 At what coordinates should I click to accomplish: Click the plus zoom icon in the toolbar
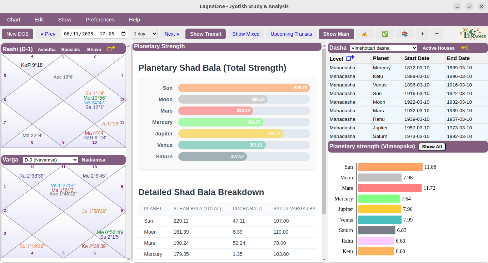[422, 34]
